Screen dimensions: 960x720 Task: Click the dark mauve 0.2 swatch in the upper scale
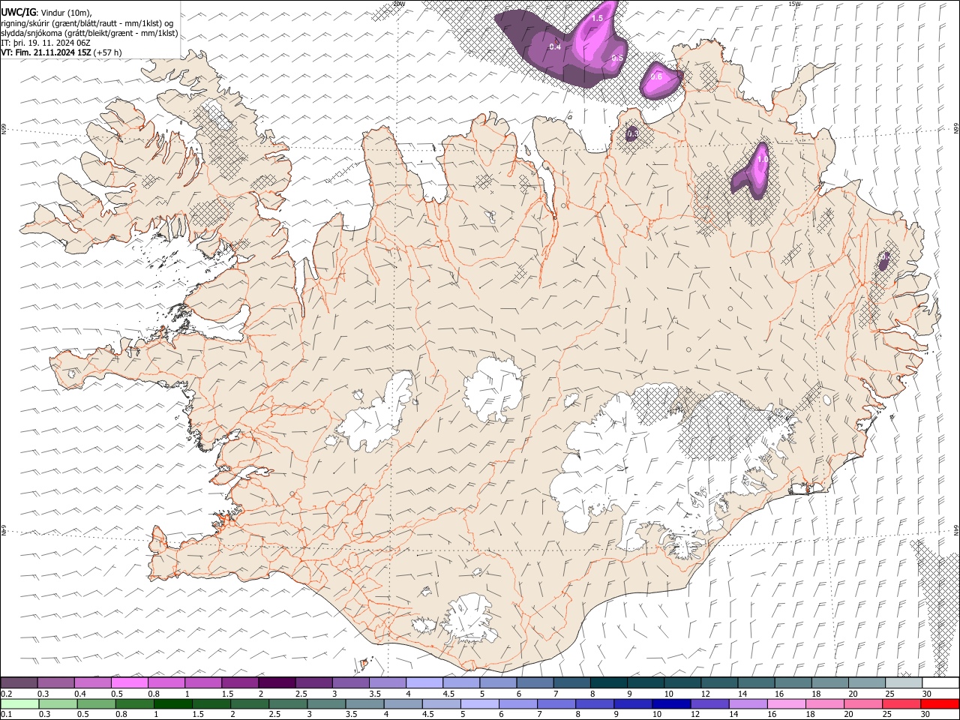pos(19,683)
